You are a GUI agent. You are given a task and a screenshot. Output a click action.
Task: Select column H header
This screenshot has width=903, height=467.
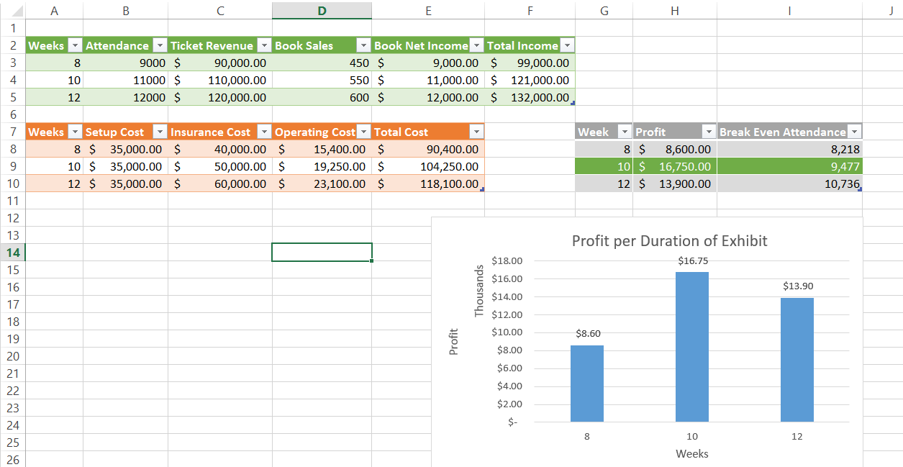coord(674,11)
